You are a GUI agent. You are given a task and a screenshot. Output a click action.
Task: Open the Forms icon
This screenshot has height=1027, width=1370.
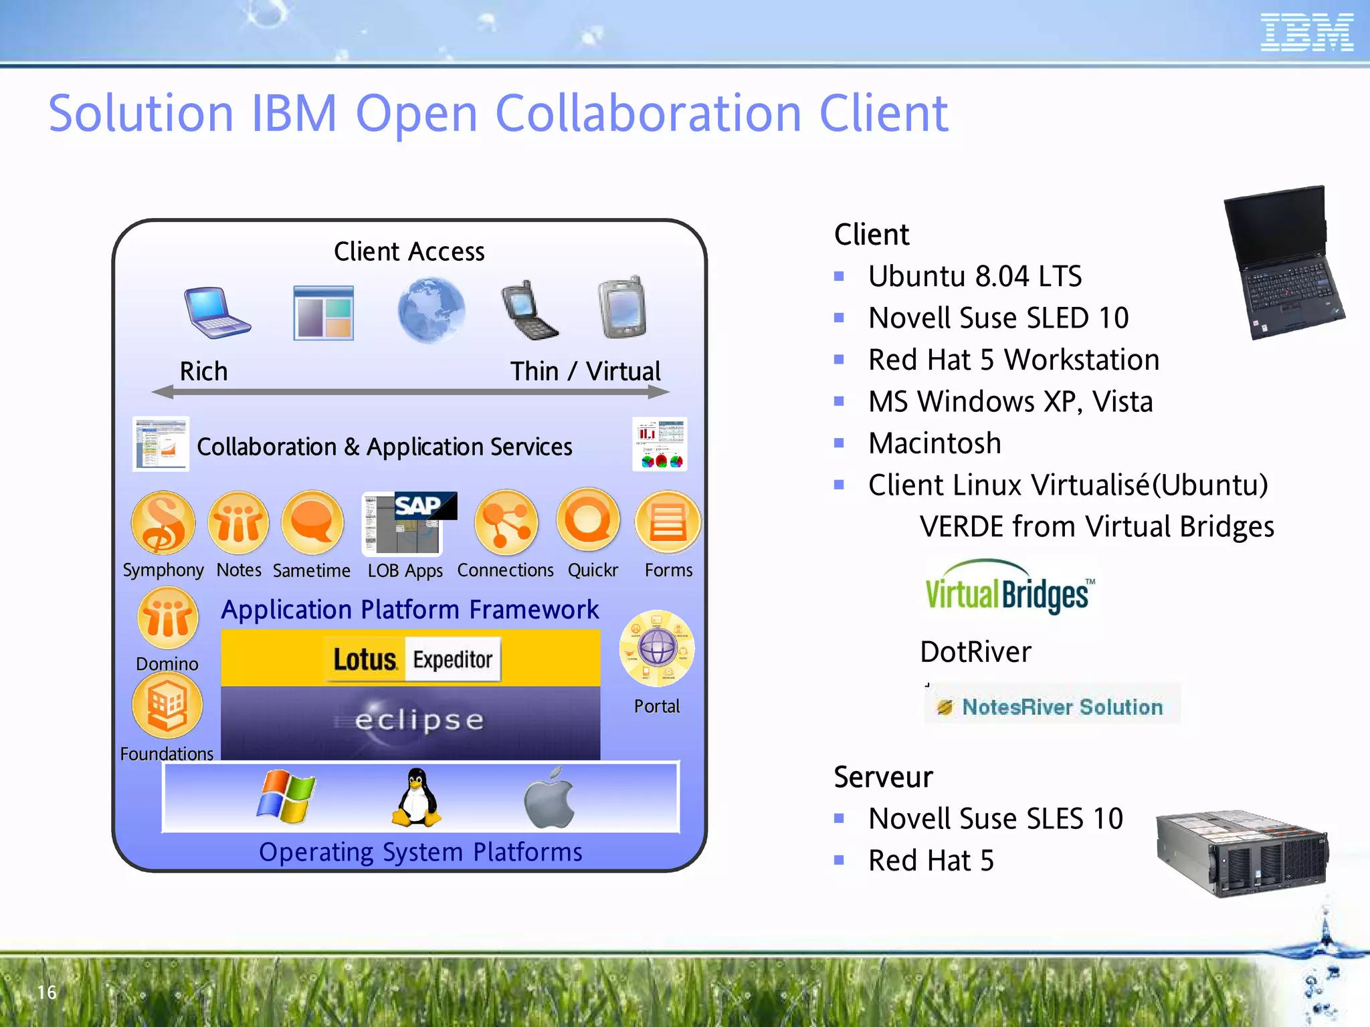(x=668, y=523)
